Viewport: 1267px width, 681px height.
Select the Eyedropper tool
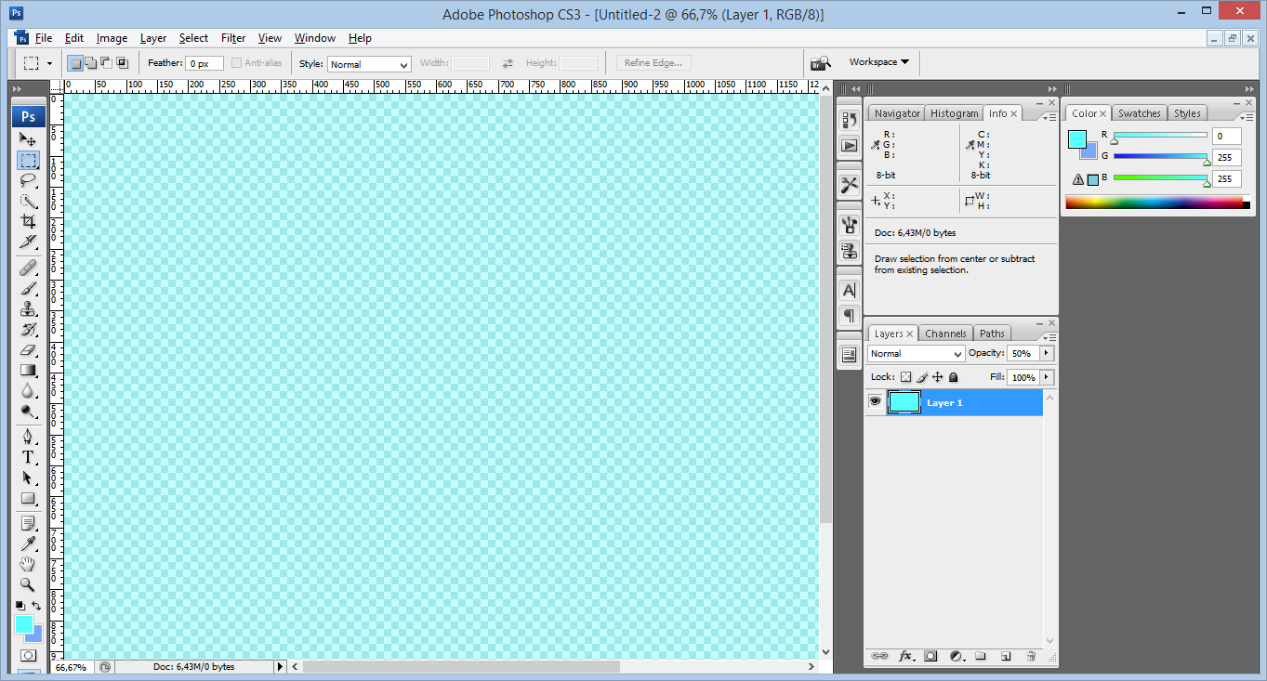click(x=28, y=544)
